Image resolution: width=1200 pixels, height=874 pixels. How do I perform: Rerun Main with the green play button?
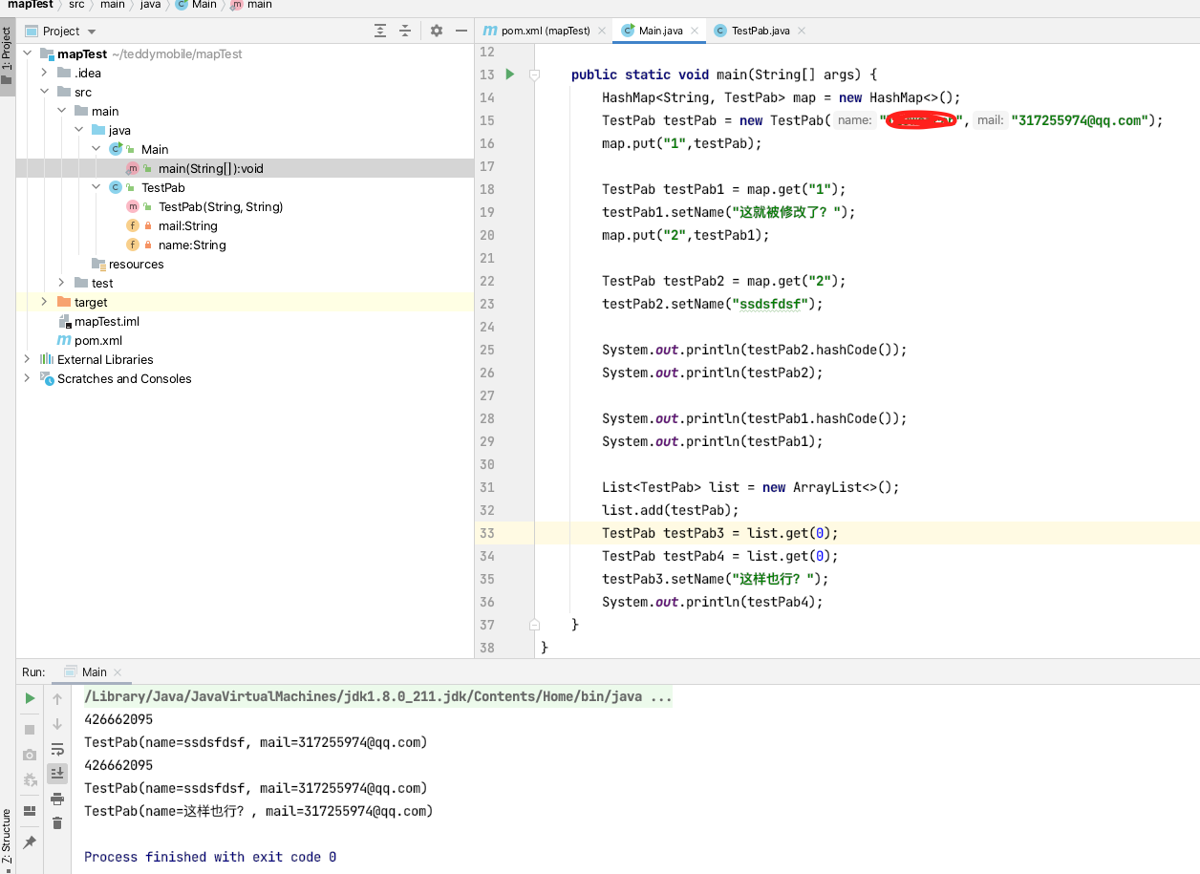click(30, 699)
